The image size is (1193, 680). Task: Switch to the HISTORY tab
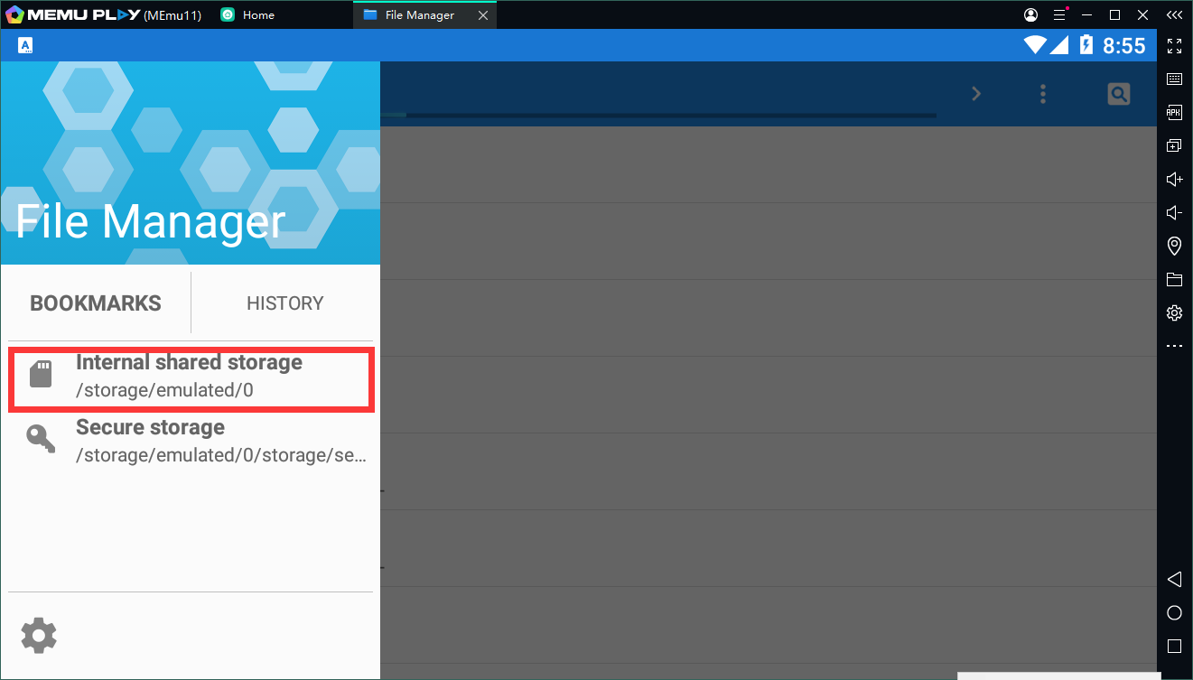(x=284, y=303)
